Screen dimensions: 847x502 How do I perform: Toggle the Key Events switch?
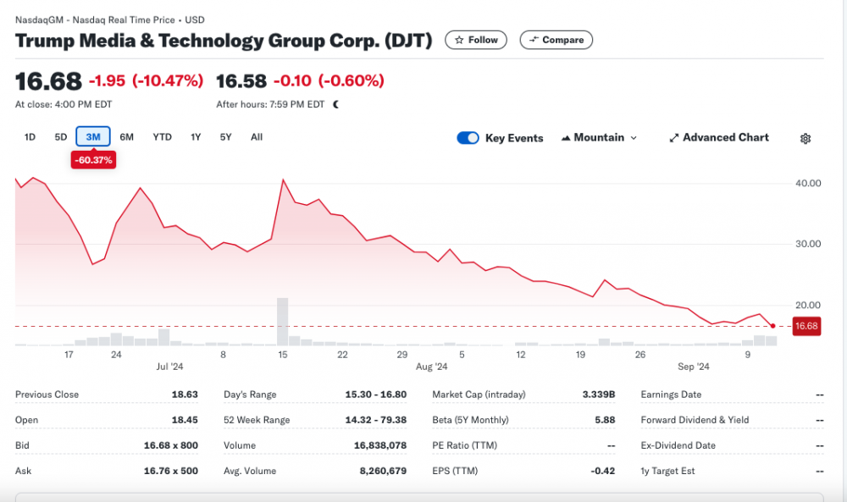pos(468,138)
